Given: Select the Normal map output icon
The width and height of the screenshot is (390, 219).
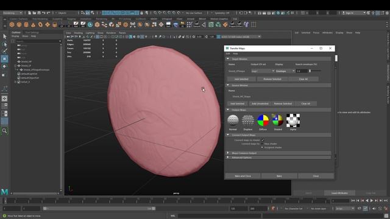Looking at the screenshot, I should coord(233,120).
